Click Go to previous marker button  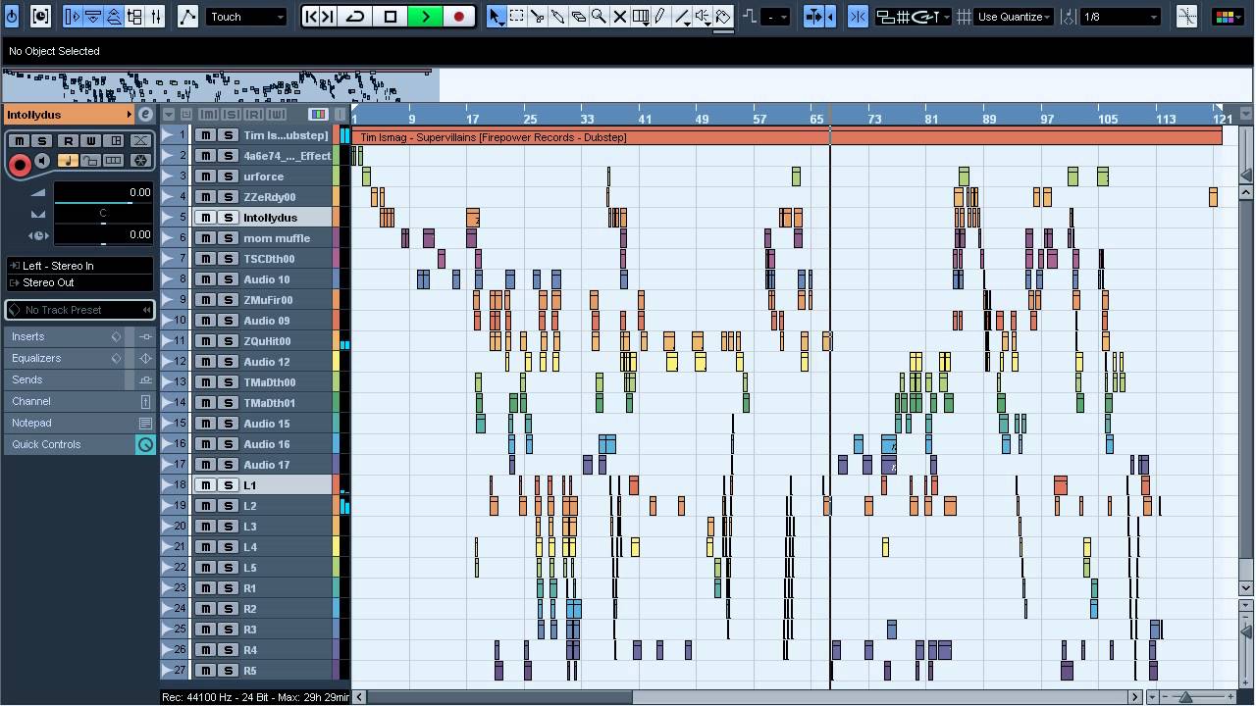click(x=312, y=17)
